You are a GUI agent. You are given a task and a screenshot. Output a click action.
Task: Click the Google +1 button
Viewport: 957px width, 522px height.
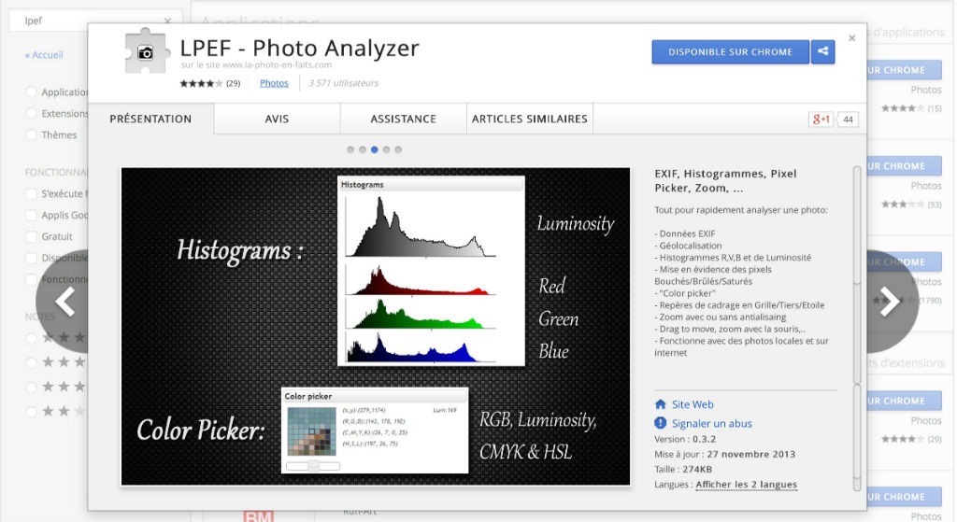coord(821,120)
